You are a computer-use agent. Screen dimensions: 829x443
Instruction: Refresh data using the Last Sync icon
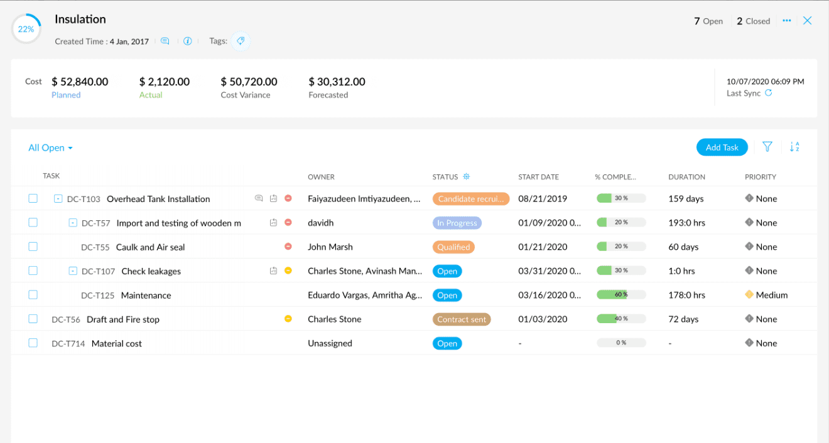coord(769,93)
